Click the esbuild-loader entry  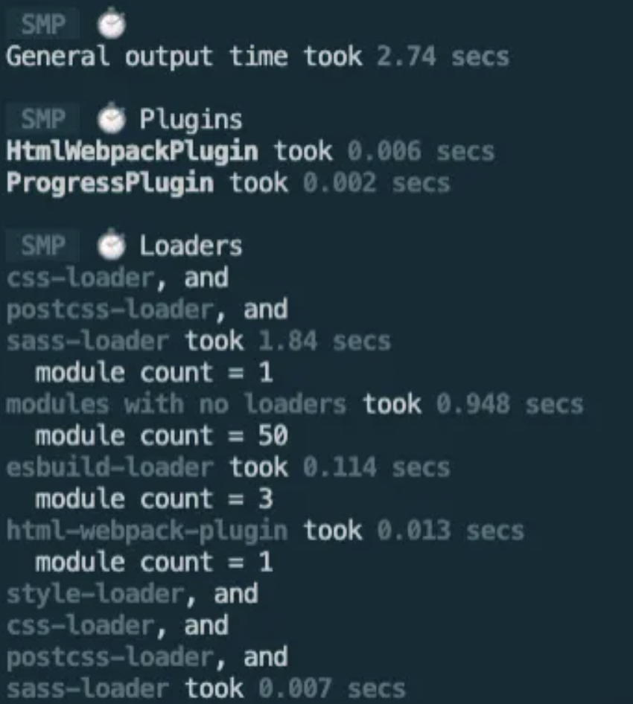[x=110, y=467]
